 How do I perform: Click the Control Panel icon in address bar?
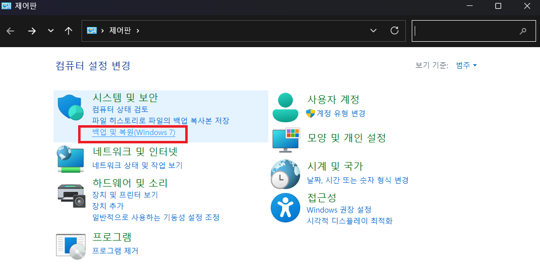coord(91,30)
